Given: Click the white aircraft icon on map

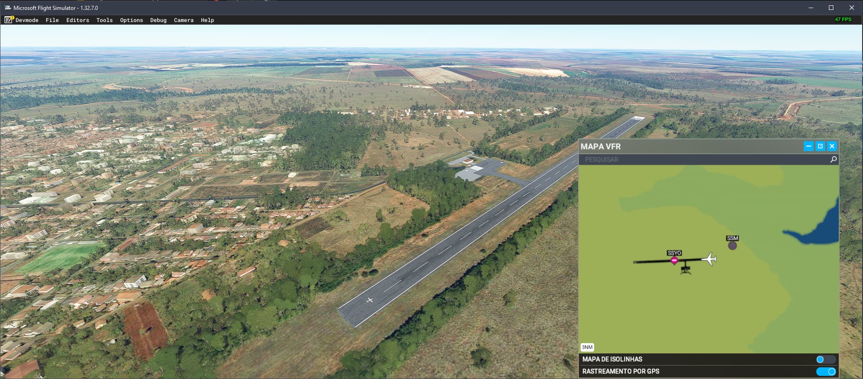Looking at the screenshot, I should [x=709, y=259].
